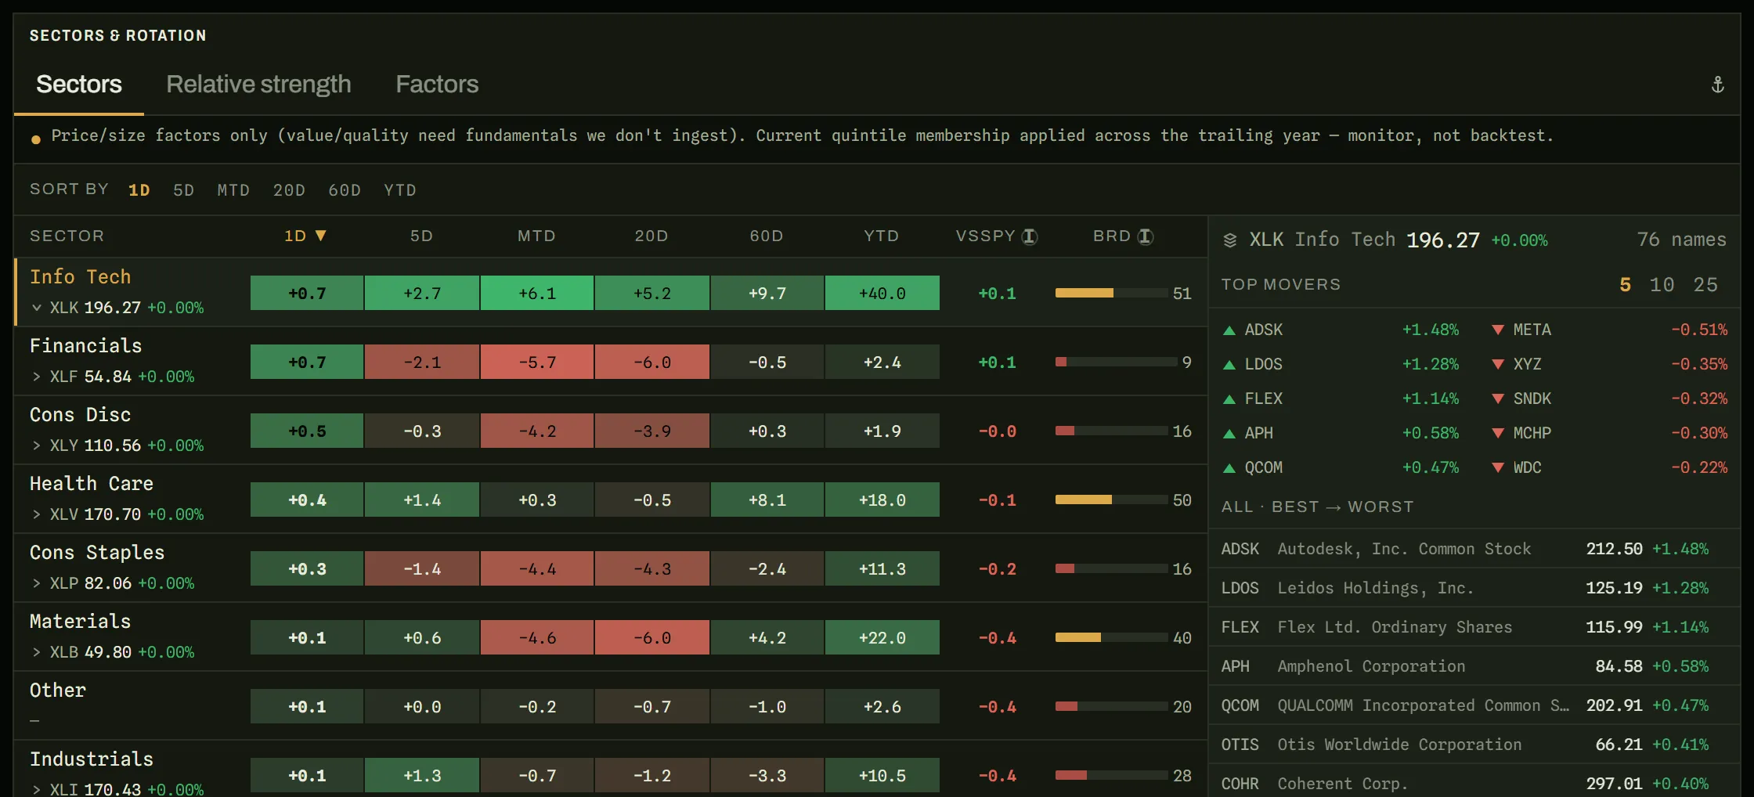Show top 10 movers
Screen dimensions: 1754x797
pyautogui.click(x=1662, y=285)
